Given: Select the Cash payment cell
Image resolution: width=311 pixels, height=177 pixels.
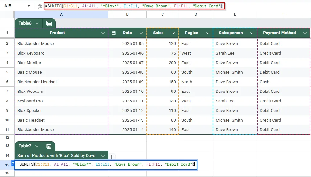Looking at the screenshot, I should point(283,82).
